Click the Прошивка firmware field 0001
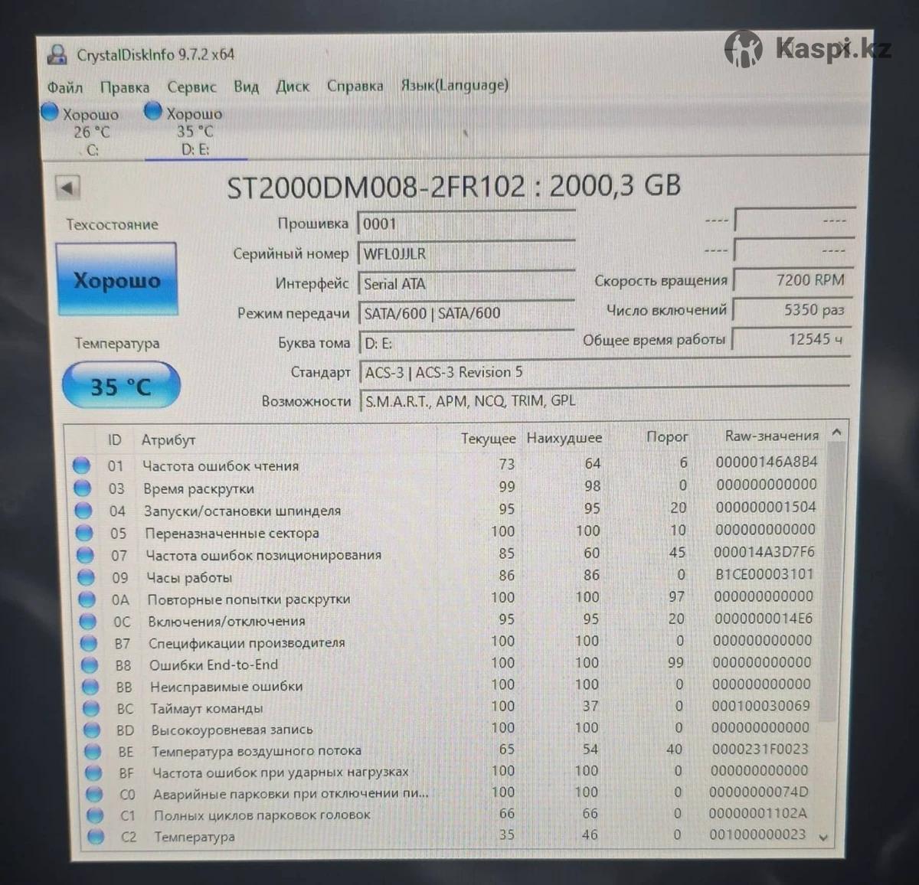 tap(466, 224)
